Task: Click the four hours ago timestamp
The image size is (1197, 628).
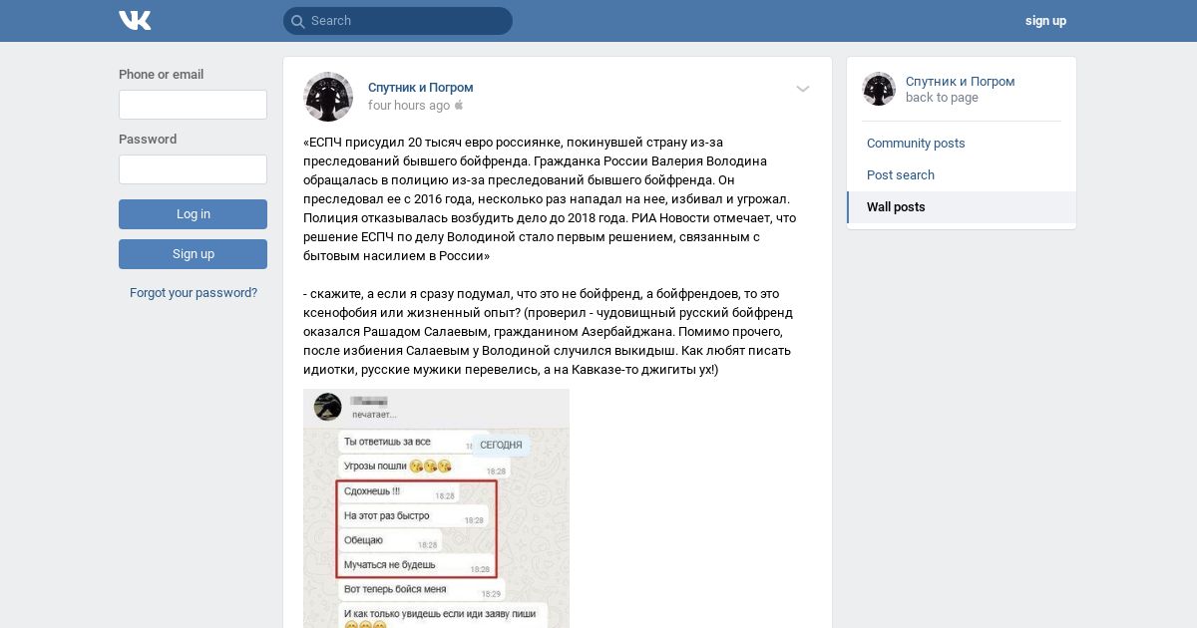Action: (x=409, y=106)
